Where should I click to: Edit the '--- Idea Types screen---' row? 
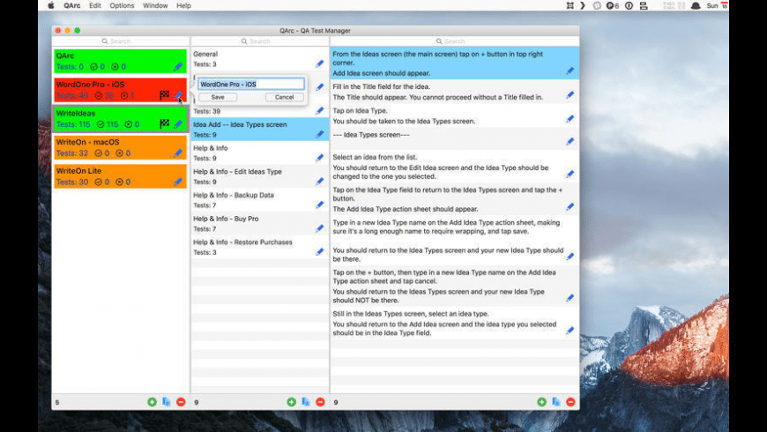tap(570, 141)
